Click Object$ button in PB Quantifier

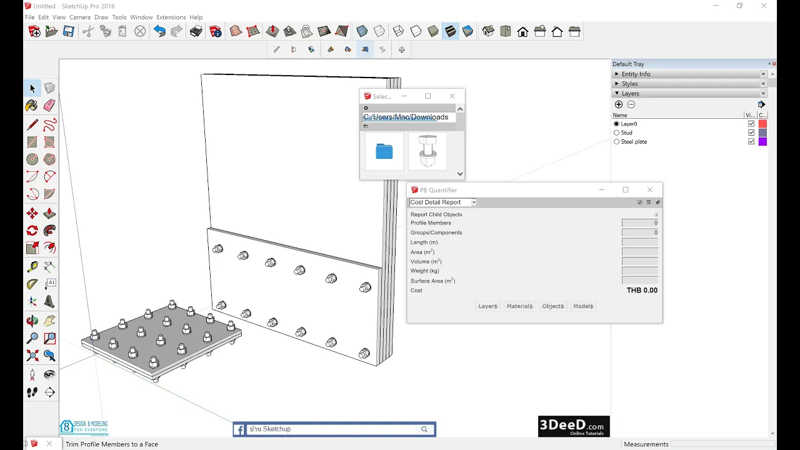552,306
